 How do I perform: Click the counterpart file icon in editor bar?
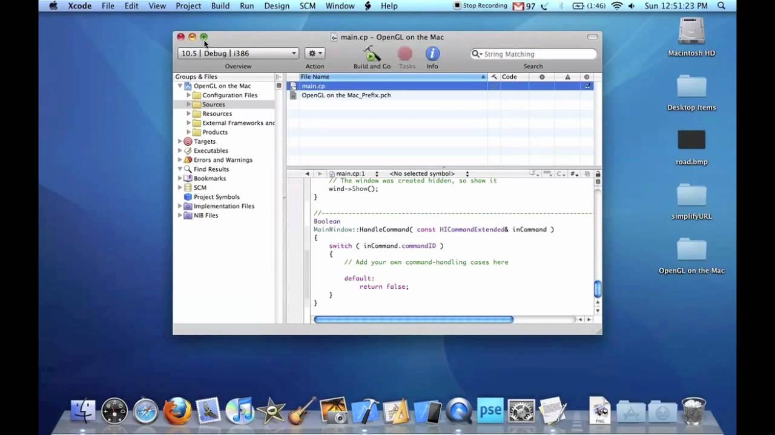tap(587, 174)
